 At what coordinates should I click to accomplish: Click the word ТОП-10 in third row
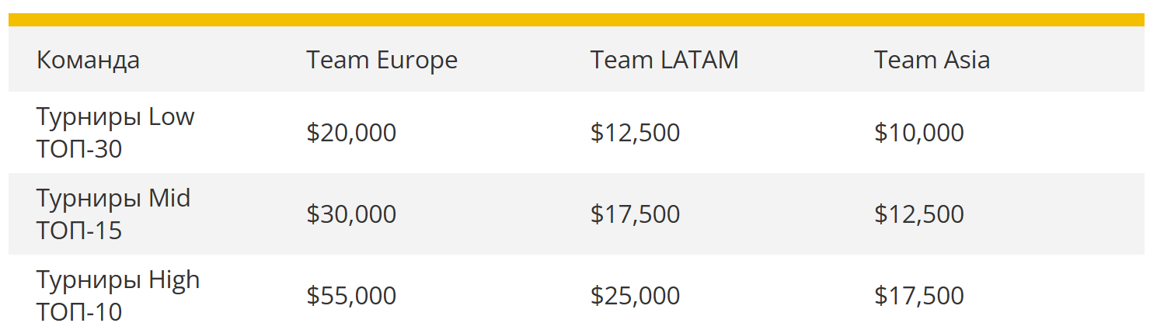pyautogui.click(x=79, y=312)
